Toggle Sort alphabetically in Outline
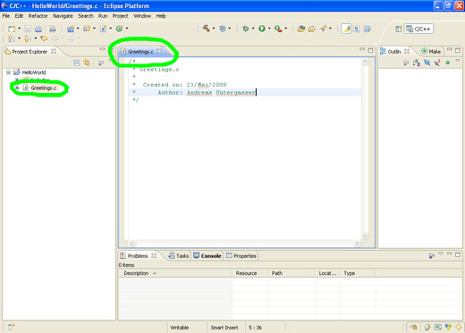 tap(417, 62)
